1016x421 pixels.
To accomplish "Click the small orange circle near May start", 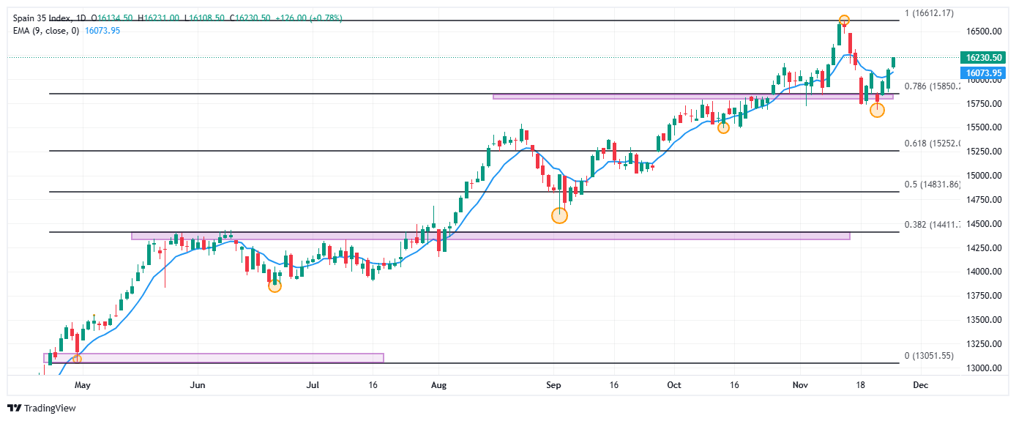I will [x=77, y=358].
